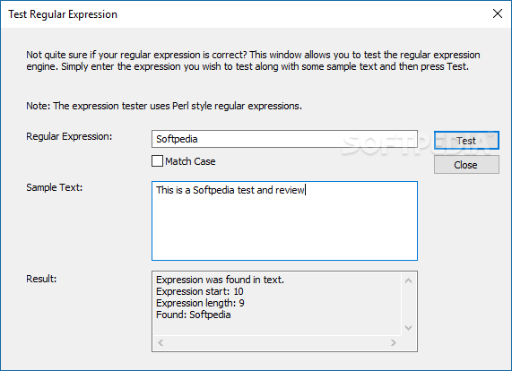Click the Result box scroll up arrow
Image resolution: width=512 pixels, height=371 pixels.
point(408,280)
